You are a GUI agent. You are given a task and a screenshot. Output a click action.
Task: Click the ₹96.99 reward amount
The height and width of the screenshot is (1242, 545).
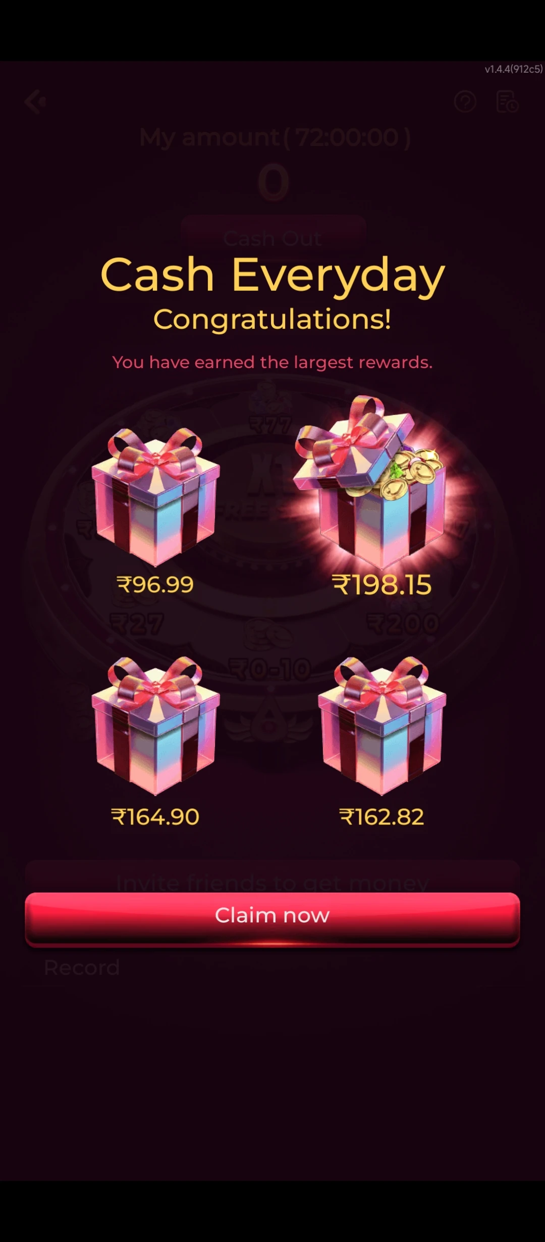click(x=155, y=585)
